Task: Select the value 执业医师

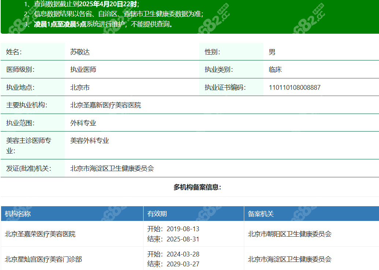Action: tap(83, 70)
